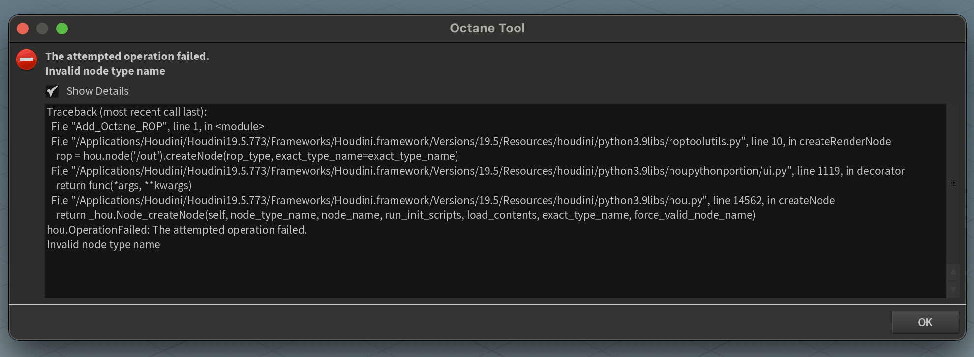The width and height of the screenshot is (974, 357).
Task: Click the Octane Tool title text
Action: [487, 29]
